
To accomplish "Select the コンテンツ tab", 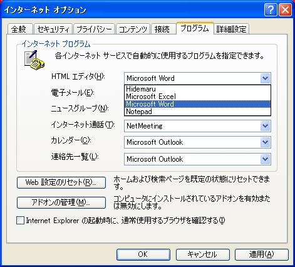I will pos(133,29).
